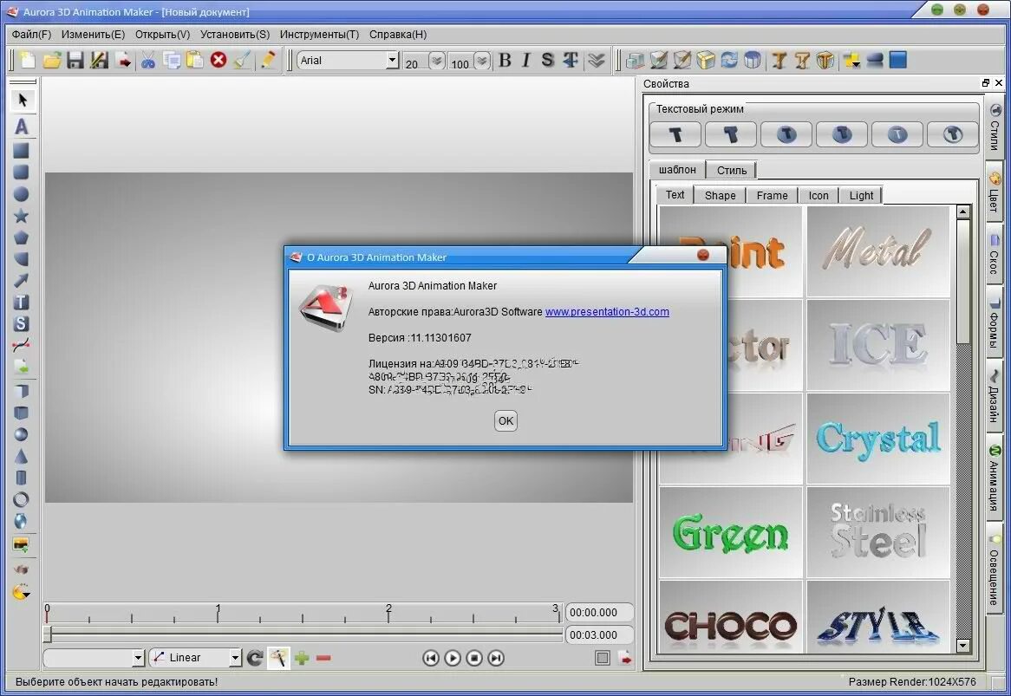Click the Cut scissors icon
Screen dimensions: 1011x696
tap(148, 60)
